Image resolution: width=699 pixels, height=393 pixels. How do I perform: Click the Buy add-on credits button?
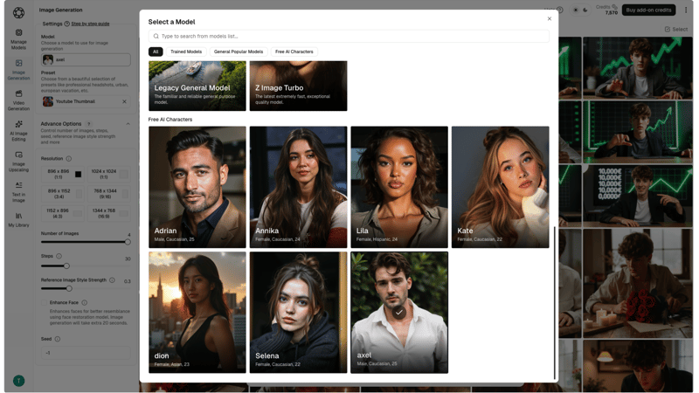(x=648, y=10)
